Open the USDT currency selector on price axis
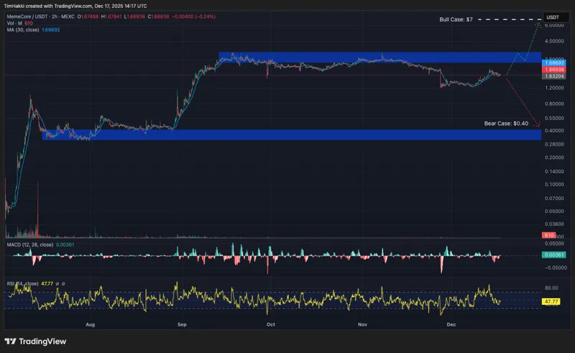The image size is (575, 353). (555, 17)
